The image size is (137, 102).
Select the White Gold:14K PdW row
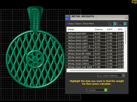tap(95, 67)
